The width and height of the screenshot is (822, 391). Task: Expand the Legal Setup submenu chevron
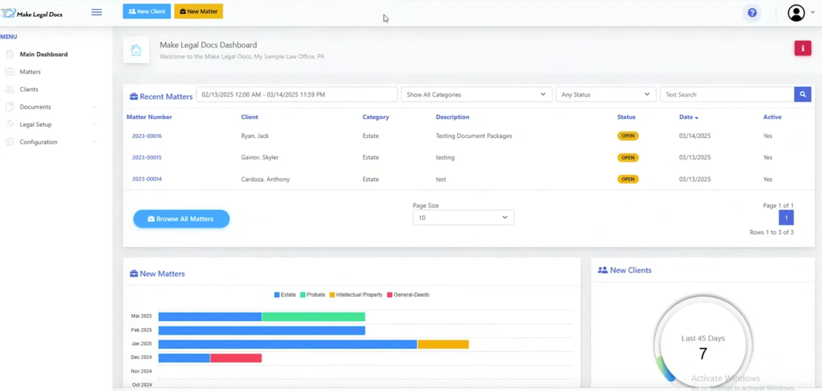(x=95, y=124)
